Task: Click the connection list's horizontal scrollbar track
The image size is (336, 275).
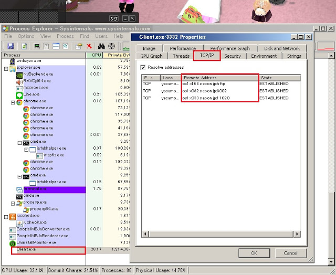Action: (x=220, y=234)
